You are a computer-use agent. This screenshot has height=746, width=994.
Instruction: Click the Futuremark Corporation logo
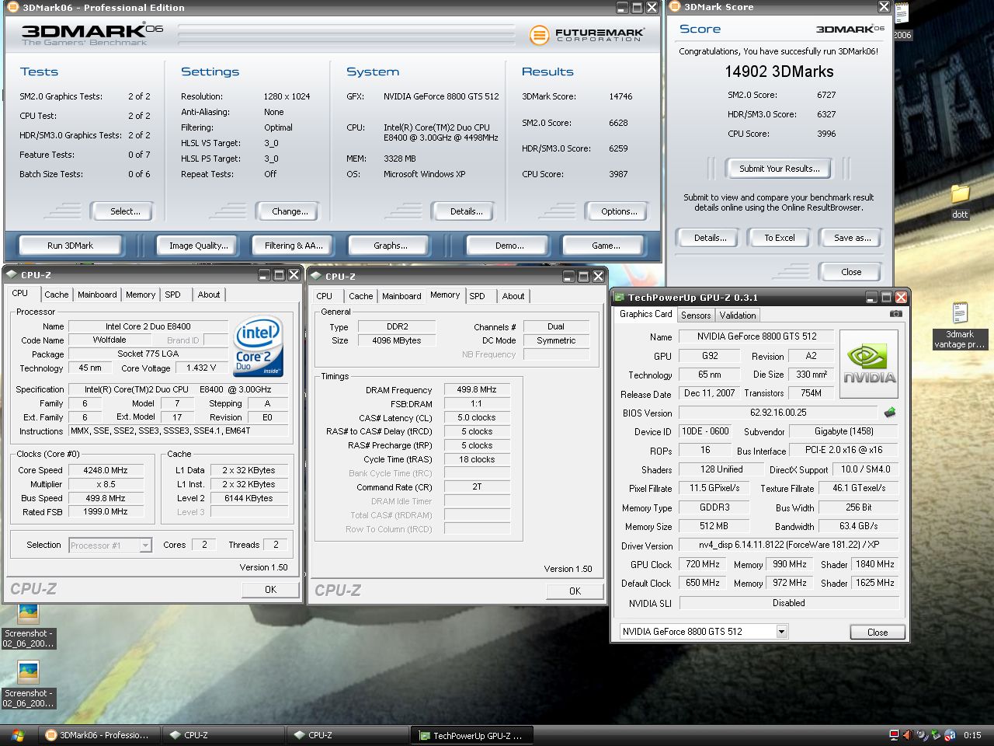(586, 35)
